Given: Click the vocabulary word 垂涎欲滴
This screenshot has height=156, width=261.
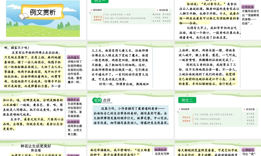Looking at the screenshot, I should click(x=156, y=14).
